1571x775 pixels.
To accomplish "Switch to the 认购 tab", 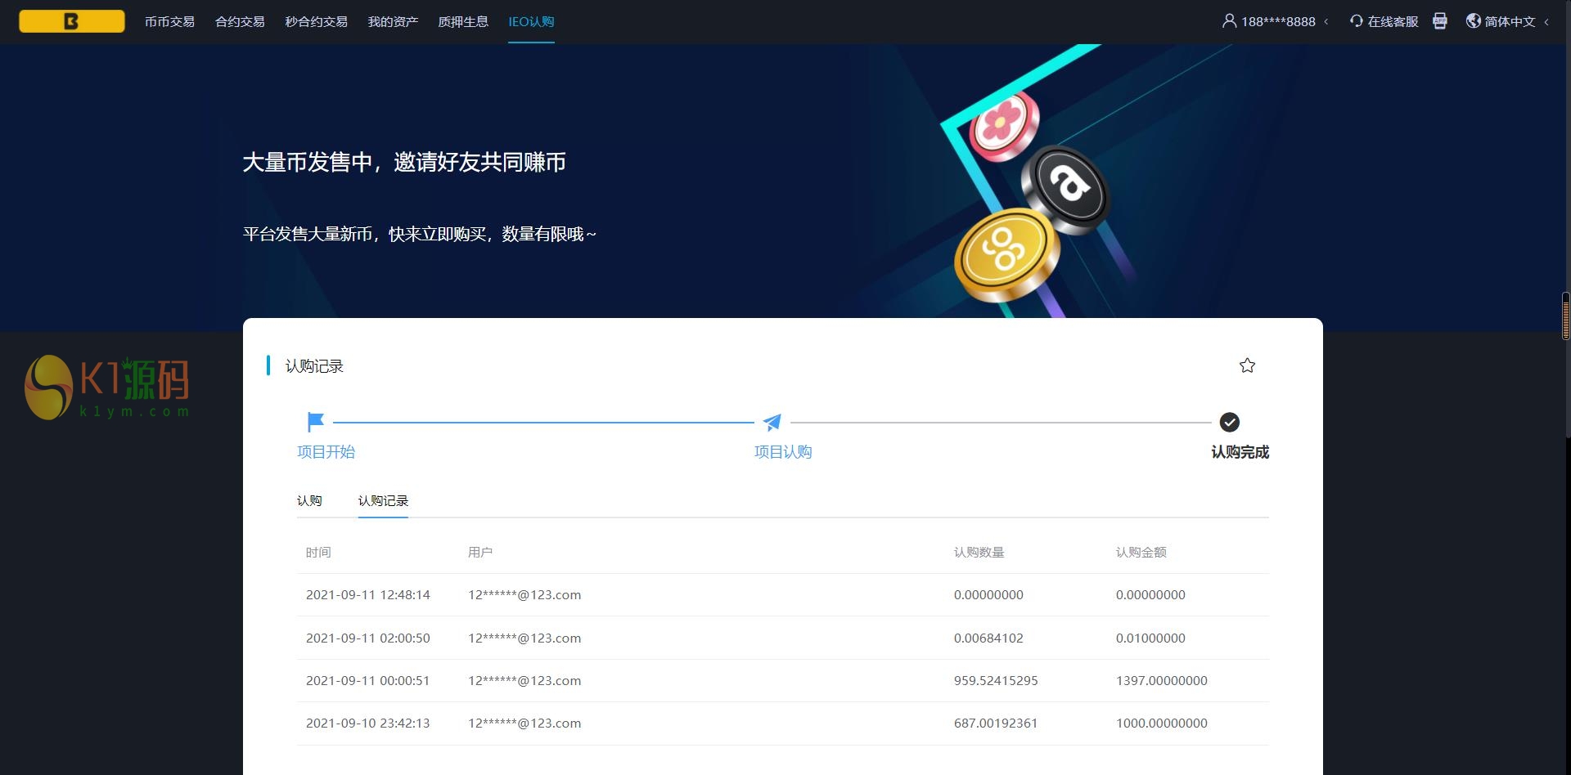I will 309,500.
